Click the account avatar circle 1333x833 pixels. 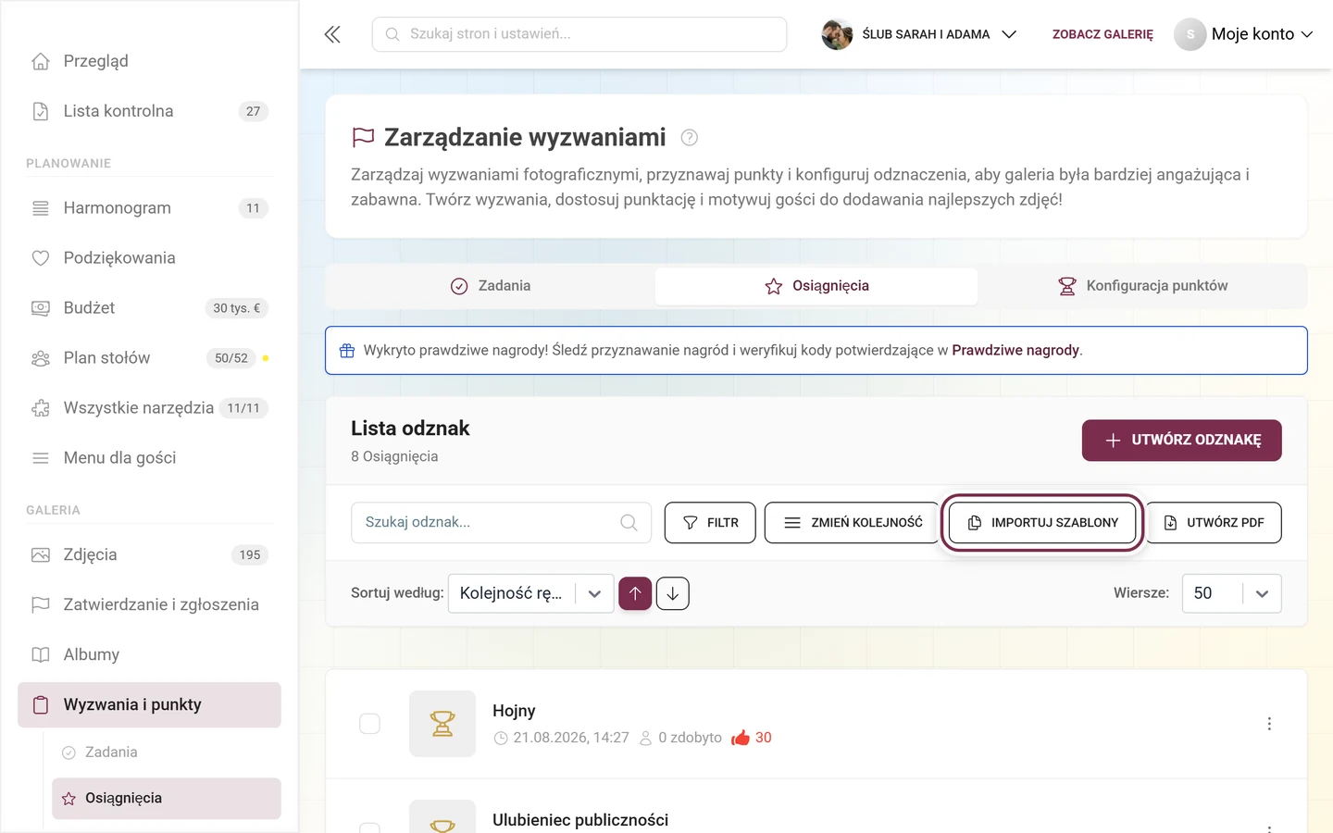click(x=1190, y=34)
